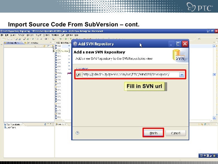This screenshot has width=218, height=164.
Task: Click the Finish button in Add SVN Repository
Action: (x=153, y=133)
